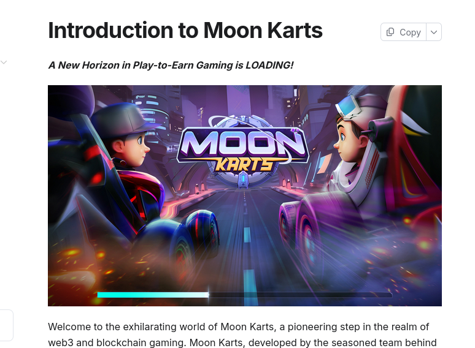The height and width of the screenshot is (348, 475).
Task: Click the MOON logo text in banner
Action: click(x=243, y=142)
